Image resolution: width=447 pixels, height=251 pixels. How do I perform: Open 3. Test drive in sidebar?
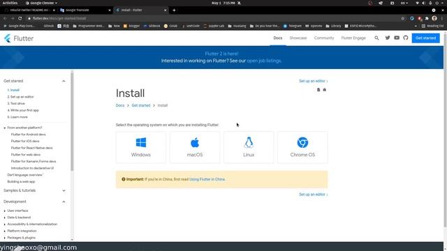16,104
